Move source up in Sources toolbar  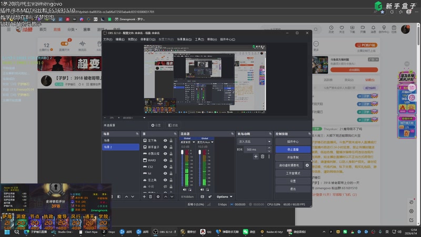(x=166, y=196)
